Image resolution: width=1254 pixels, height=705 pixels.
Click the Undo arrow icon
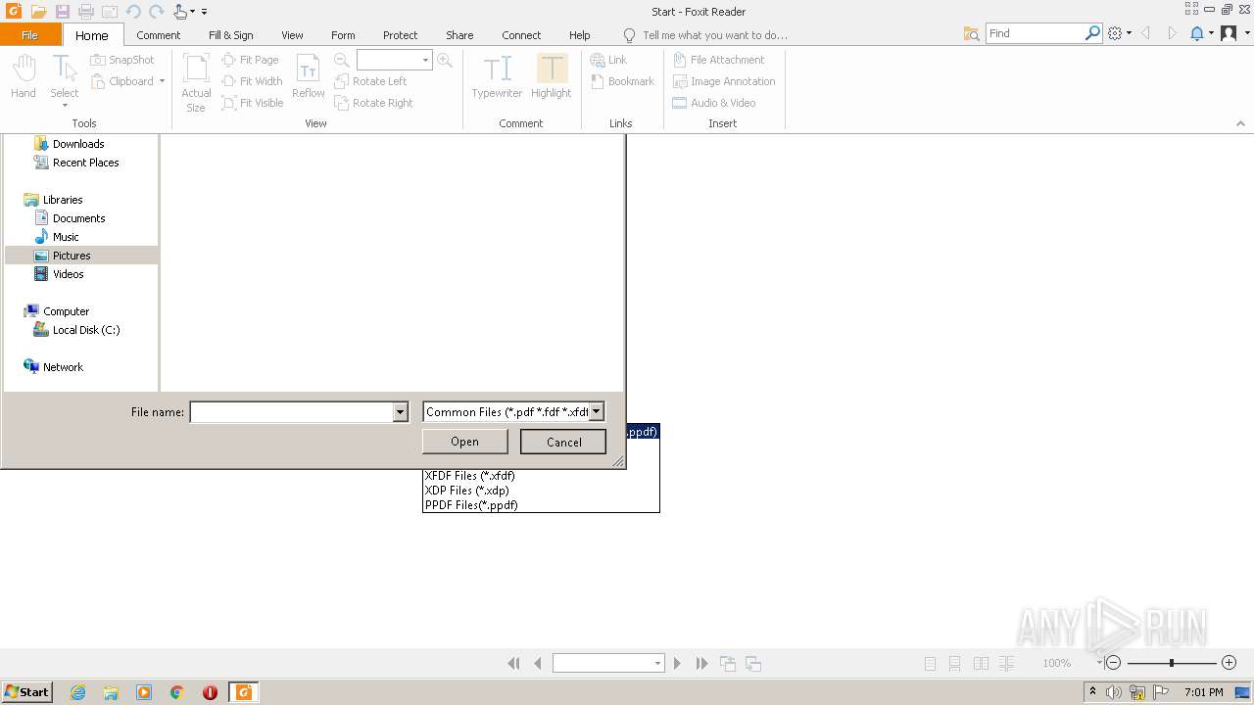click(x=133, y=12)
